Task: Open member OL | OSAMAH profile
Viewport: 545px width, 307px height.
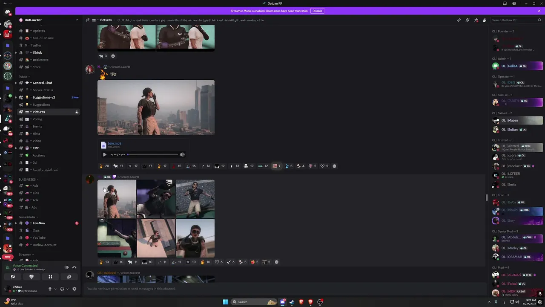Action: 517,257
